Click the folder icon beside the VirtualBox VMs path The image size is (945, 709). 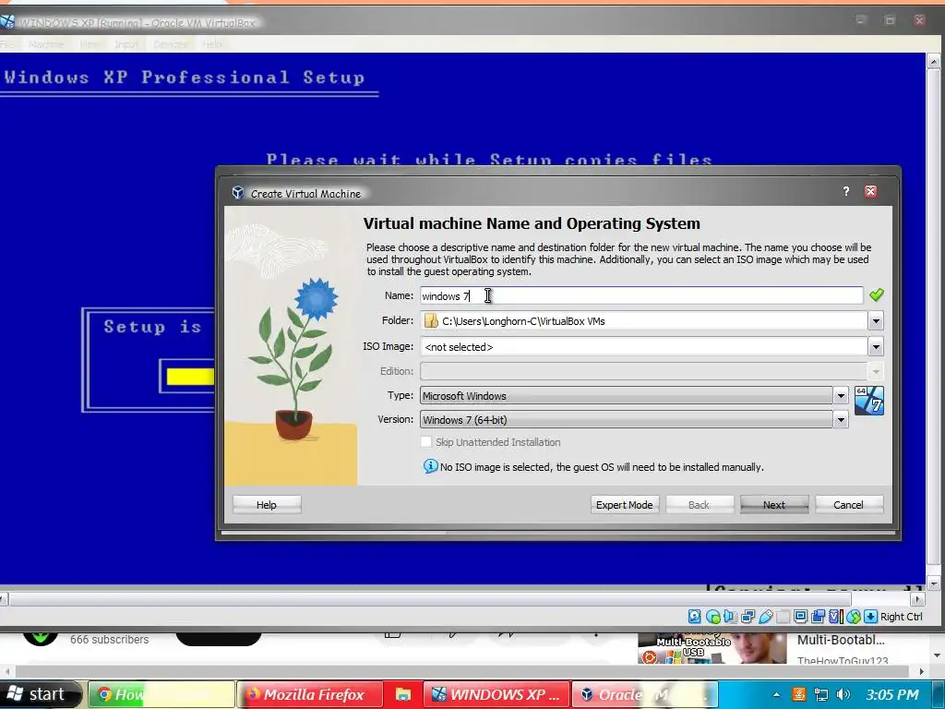pos(431,320)
